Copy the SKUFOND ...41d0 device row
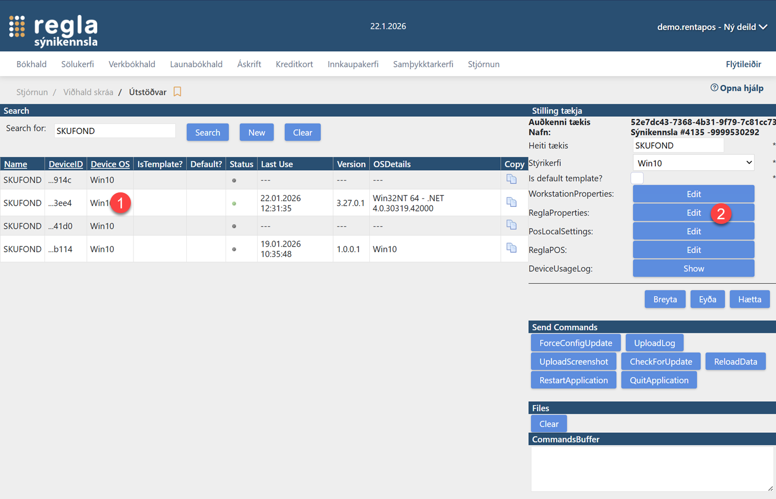776x499 pixels. point(511,225)
